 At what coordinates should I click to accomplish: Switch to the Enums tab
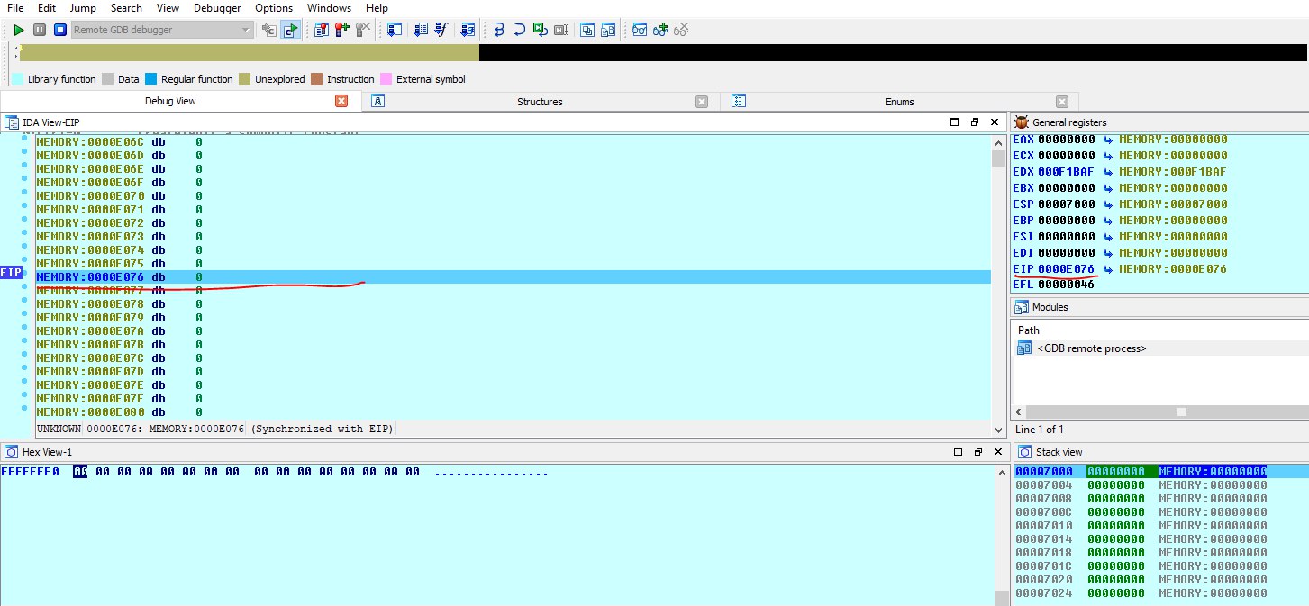click(x=899, y=102)
